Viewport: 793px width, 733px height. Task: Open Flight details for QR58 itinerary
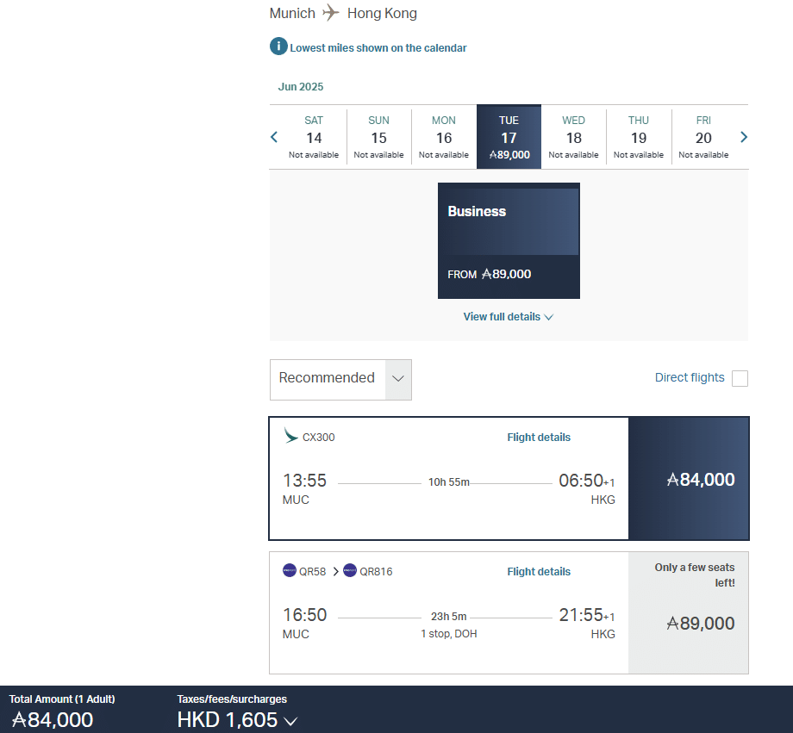(x=539, y=572)
